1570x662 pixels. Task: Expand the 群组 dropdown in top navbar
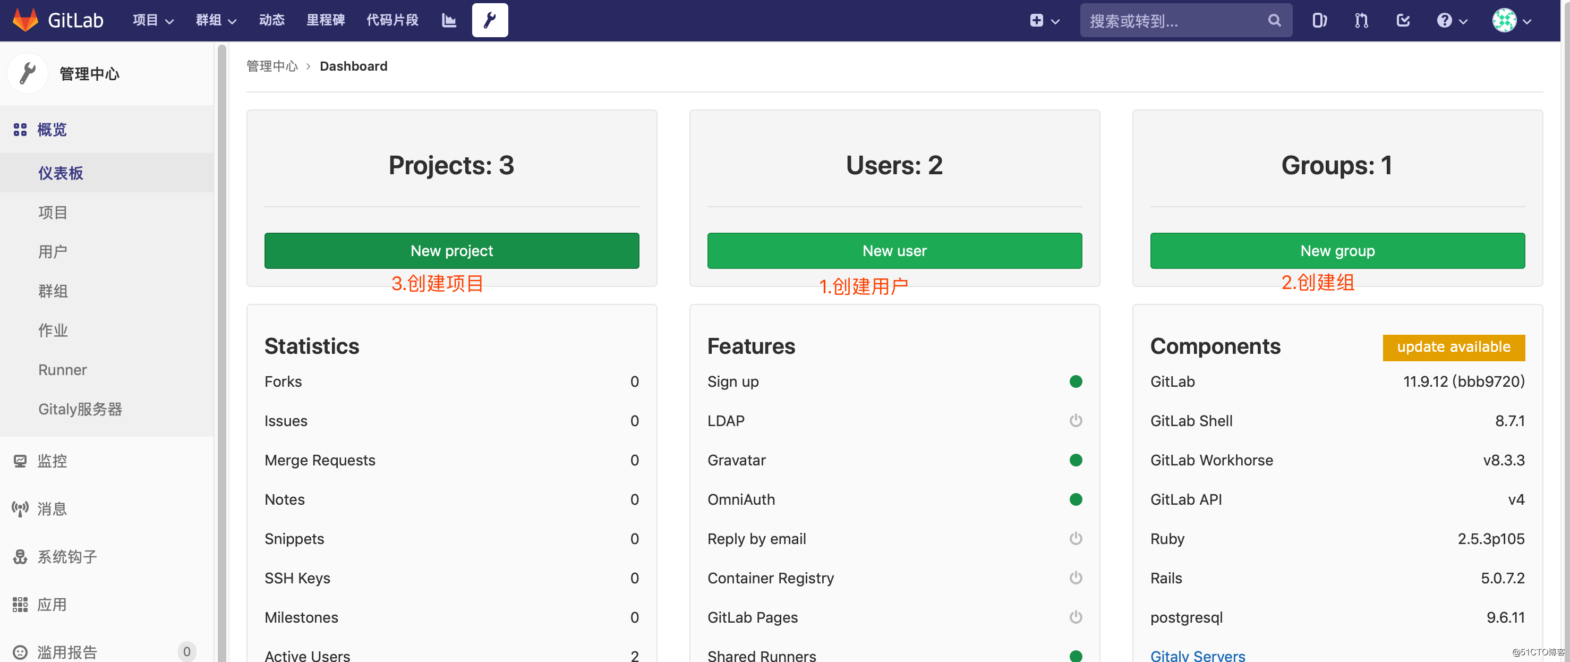pyautogui.click(x=216, y=20)
